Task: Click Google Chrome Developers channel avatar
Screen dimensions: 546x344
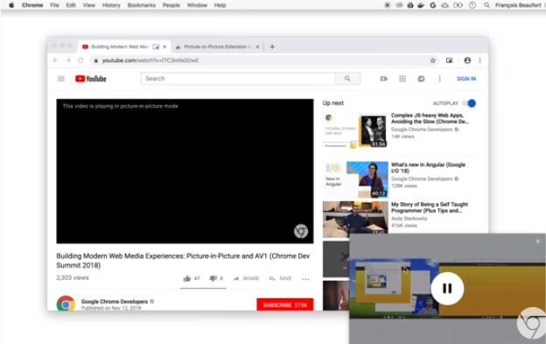Action: tap(66, 303)
